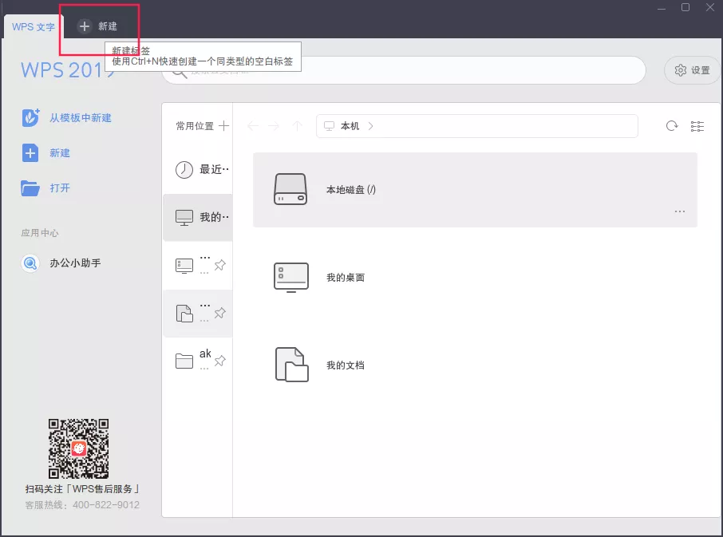Change the list view mode icon
723x537 pixels.
pos(697,126)
